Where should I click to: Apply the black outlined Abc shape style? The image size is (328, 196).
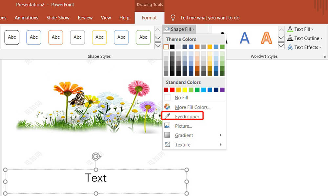12,37
